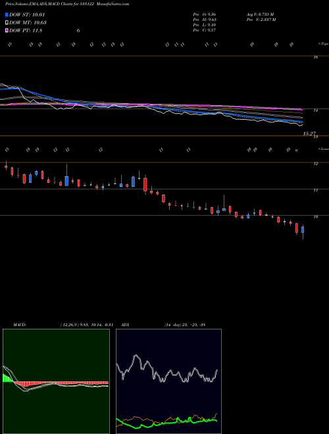Click the 11 axis label on candlestick chart
Viewport: 329px width, 434px height.
pyautogui.click(x=315, y=190)
